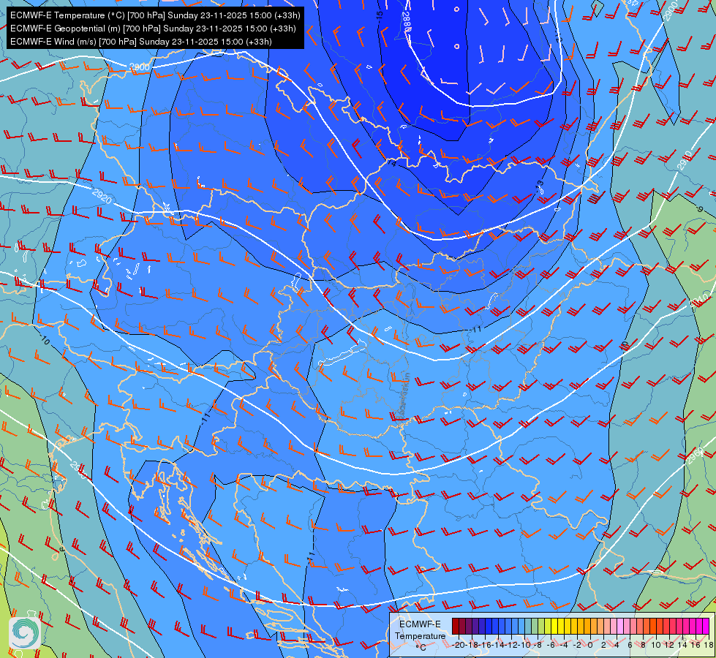Click the legend label -12
The image size is (716, 658).
(512, 645)
